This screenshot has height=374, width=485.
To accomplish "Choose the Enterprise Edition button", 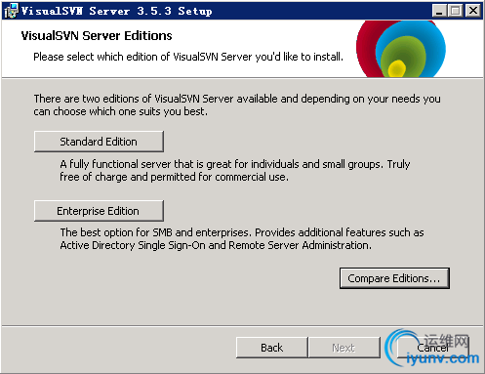I will point(99,211).
